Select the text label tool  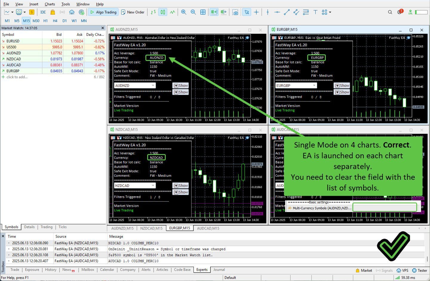315,12
